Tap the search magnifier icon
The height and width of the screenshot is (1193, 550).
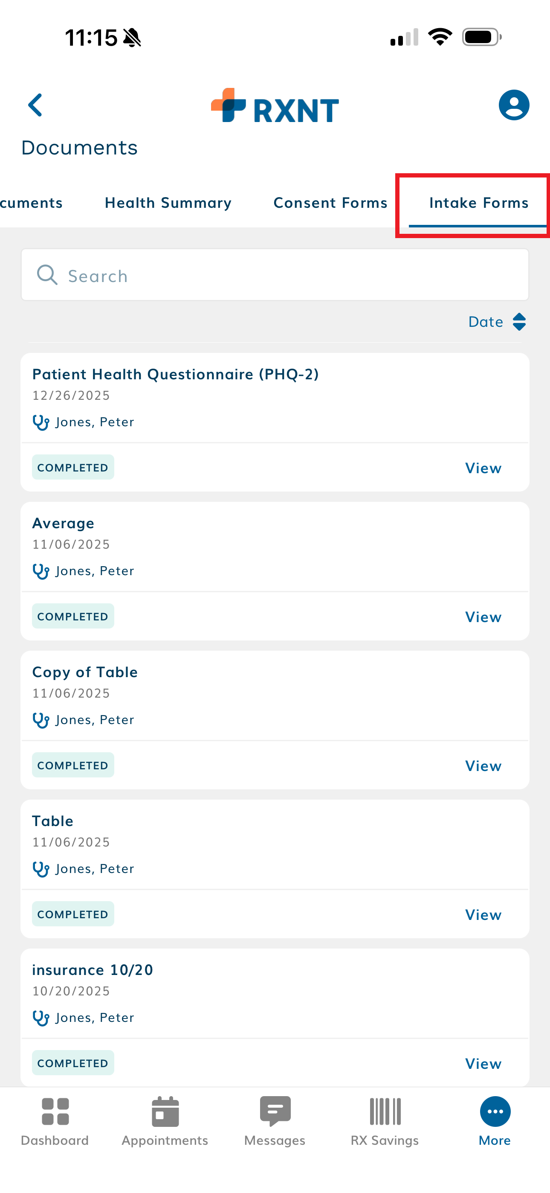(47, 275)
